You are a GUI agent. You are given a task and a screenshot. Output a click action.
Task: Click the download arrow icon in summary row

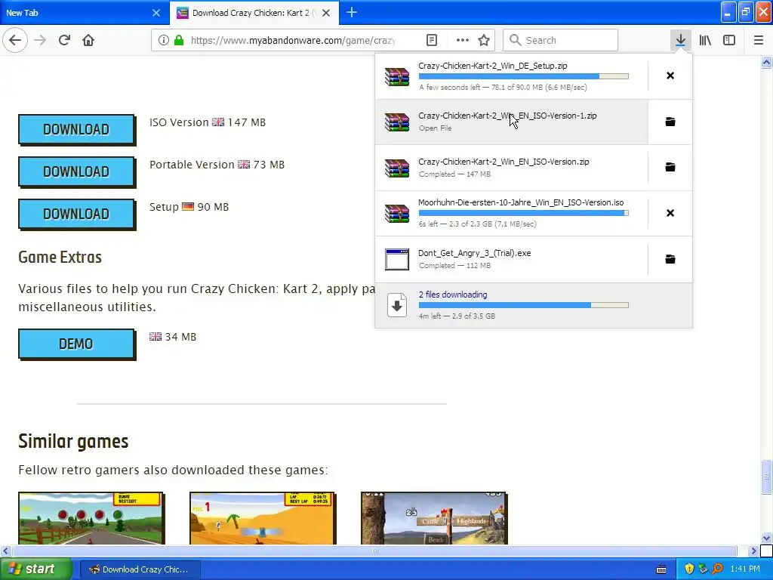(x=397, y=305)
